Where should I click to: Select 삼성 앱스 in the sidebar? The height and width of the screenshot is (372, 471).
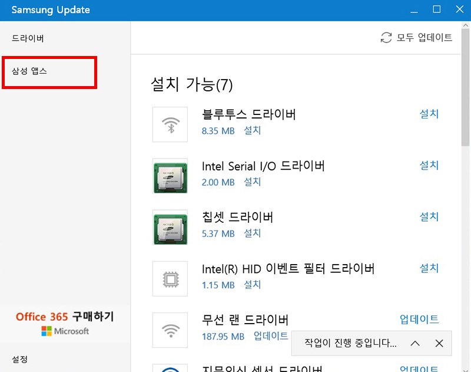point(29,71)
